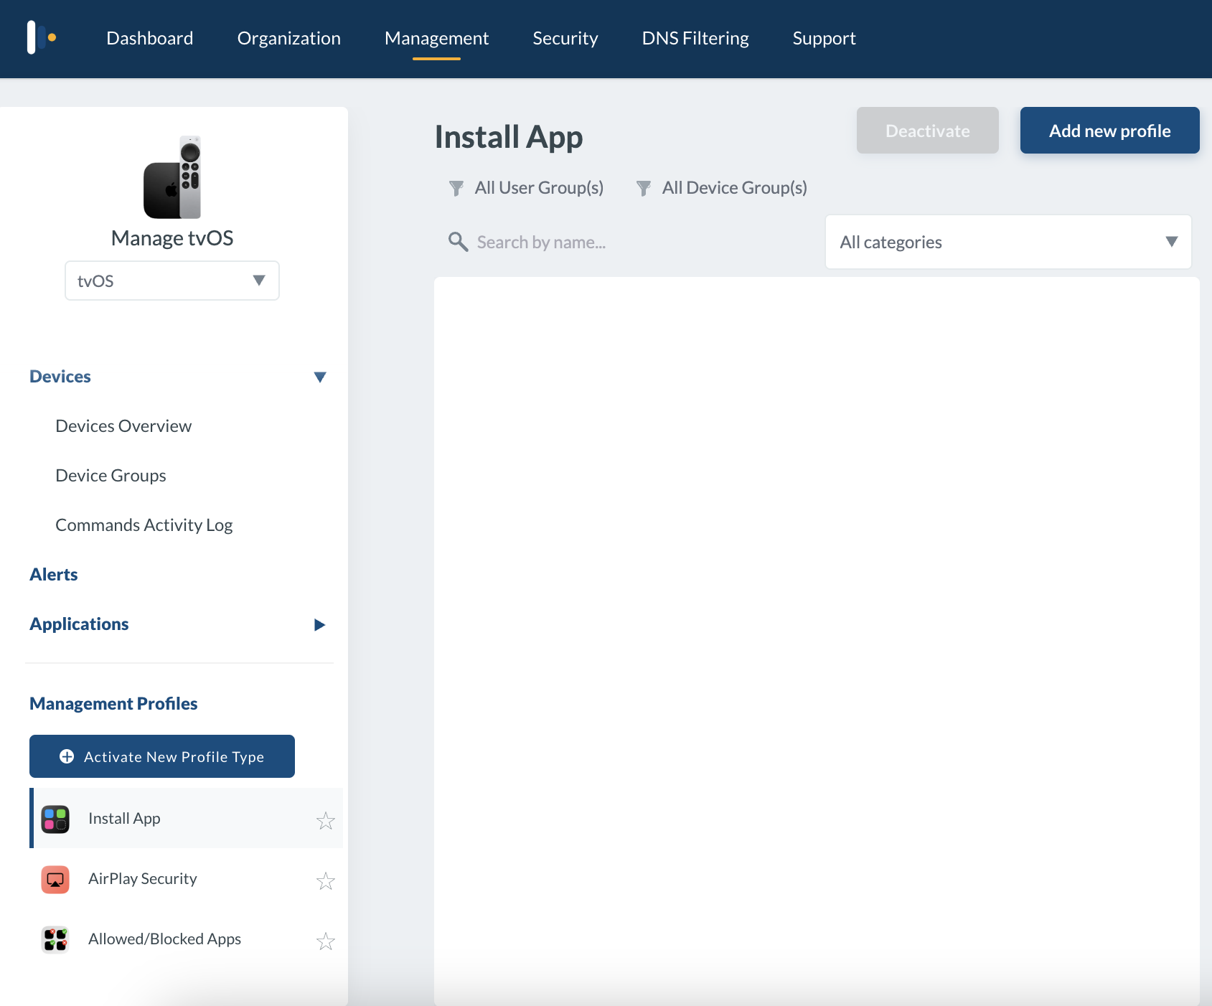This screenshot has width=1212, height=1006.
Task: Go to the Security section
Action: click(565, 38)
